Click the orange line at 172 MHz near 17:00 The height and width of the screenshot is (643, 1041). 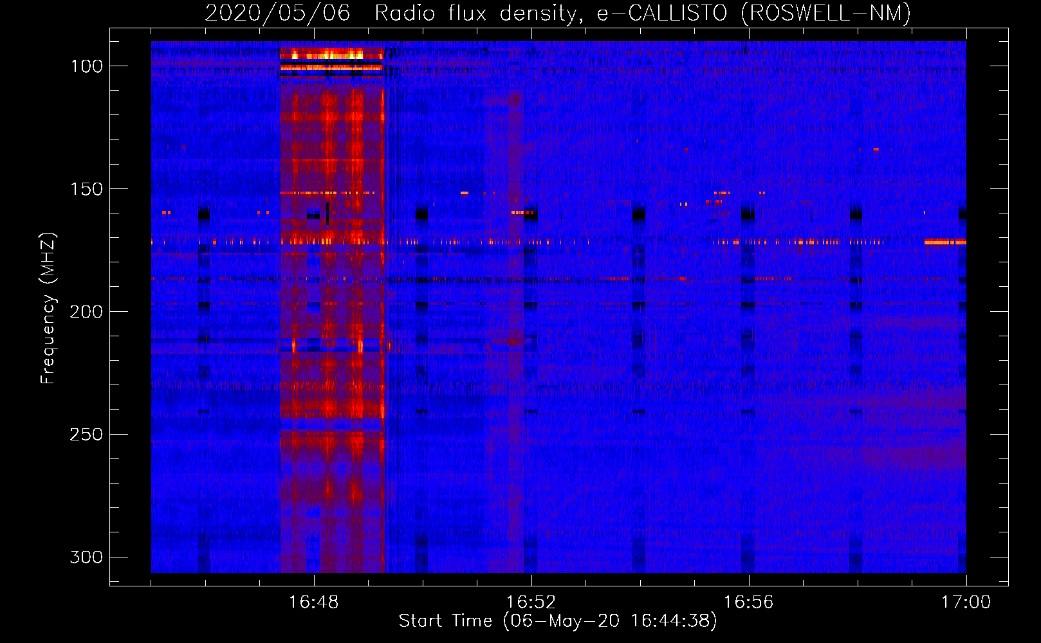(x=945, y=242)
